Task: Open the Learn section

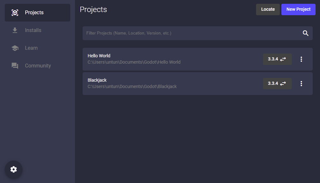Action: coord(38,48)
